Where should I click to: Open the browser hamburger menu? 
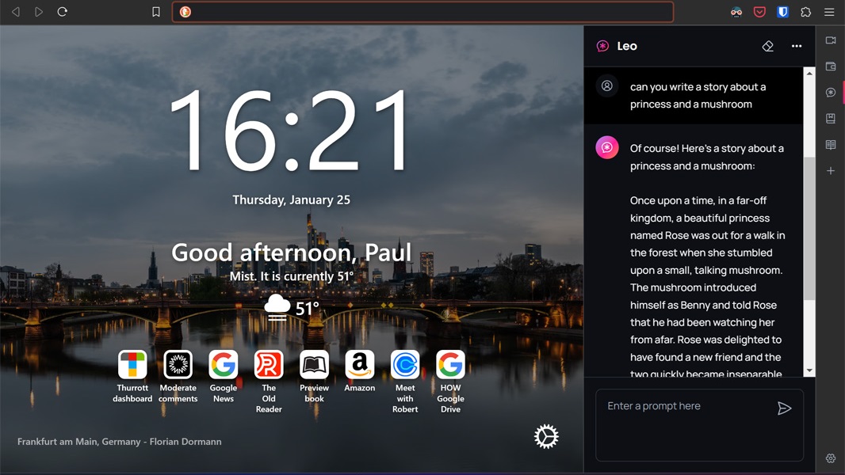(x=829, y=12)
